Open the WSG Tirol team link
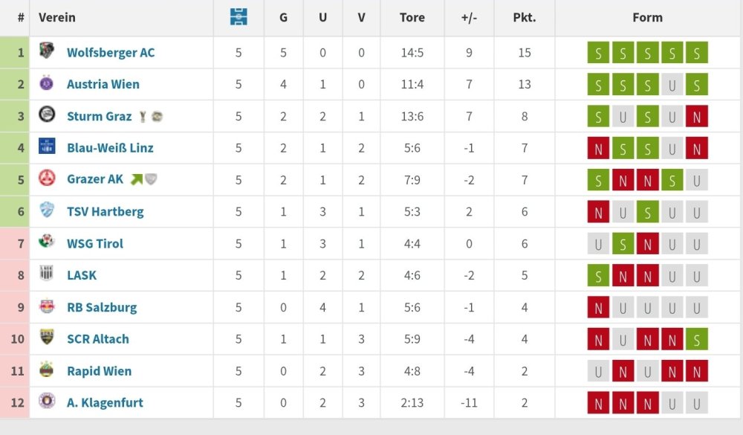The image size is (743, 435). point(95,243)
